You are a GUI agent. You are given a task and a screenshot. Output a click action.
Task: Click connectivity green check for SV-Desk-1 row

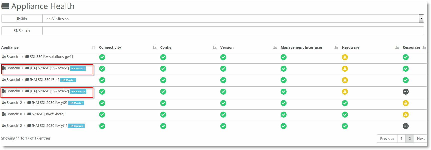(x=102, y=69)
